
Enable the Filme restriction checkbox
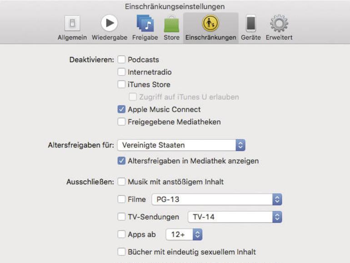point(121,199)
